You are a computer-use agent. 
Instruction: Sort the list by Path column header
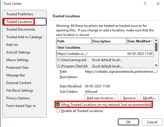(74, 41)
